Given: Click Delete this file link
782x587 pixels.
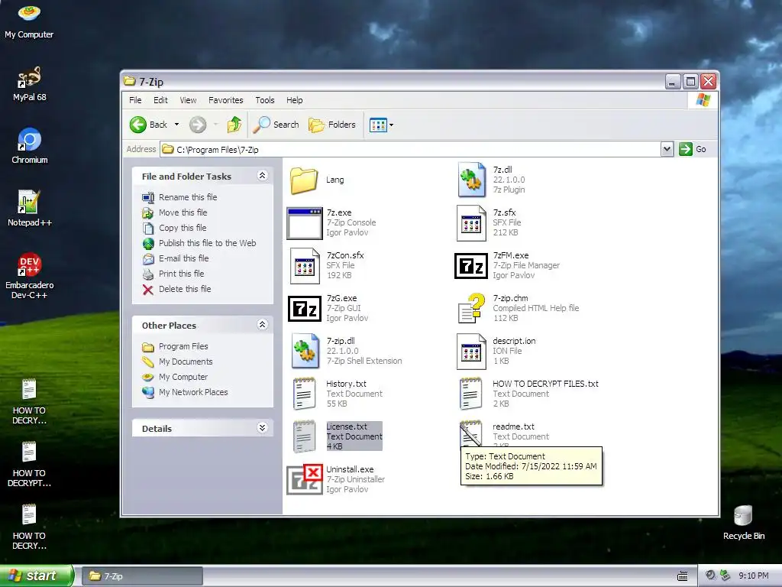Looking at the screenshot, I should [185, 289].
